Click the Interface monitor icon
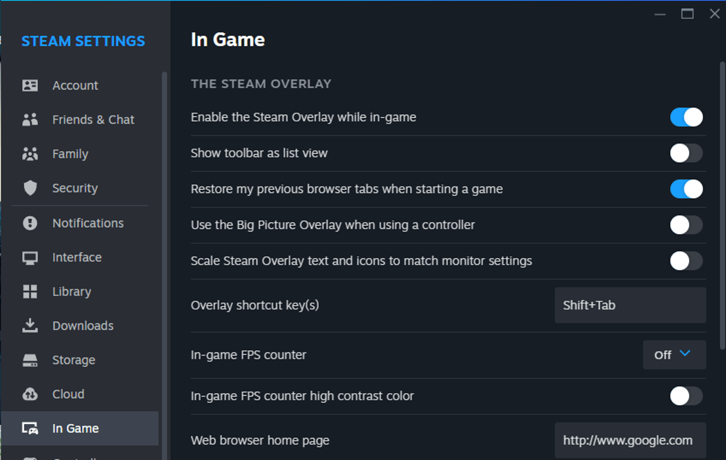Screen dimensions: 726x460 click(x=31, y=257)
